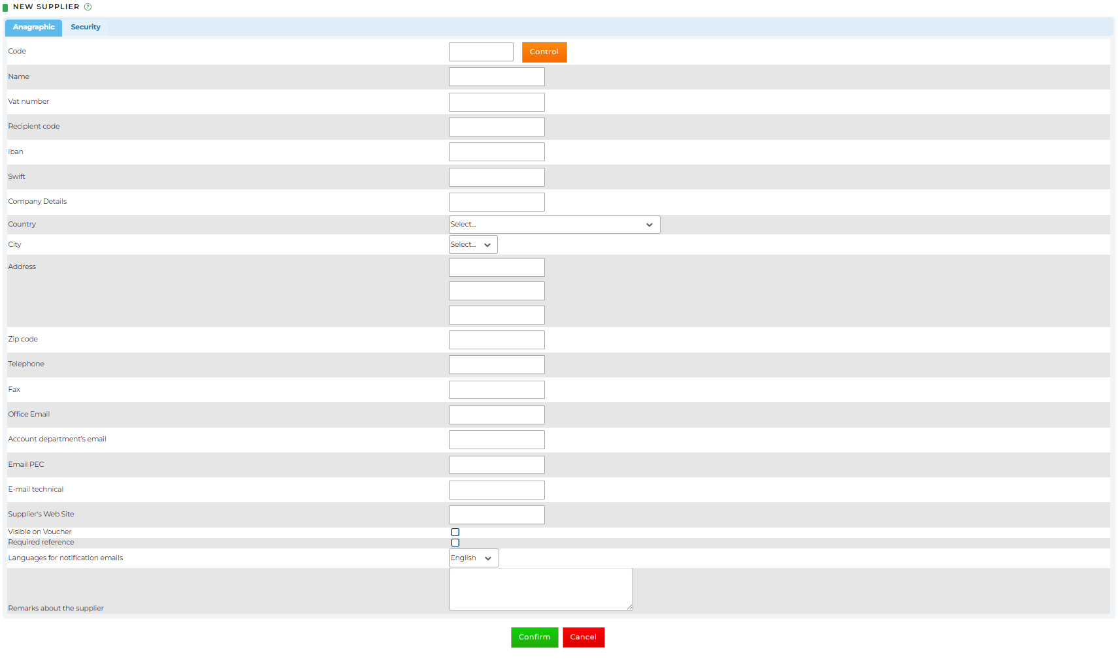
Task: Cancel the new supplier form
Action: 583,637
